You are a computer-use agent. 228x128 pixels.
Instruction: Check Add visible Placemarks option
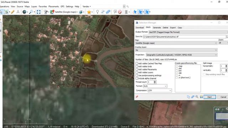[x=137, y=69]
